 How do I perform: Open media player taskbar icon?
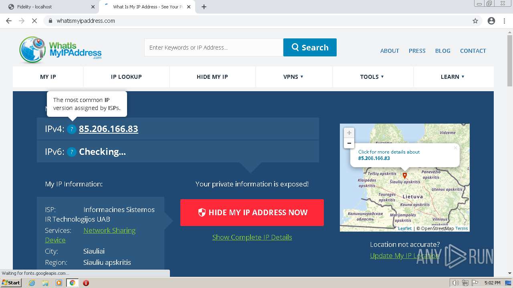(x=59, y=283)
